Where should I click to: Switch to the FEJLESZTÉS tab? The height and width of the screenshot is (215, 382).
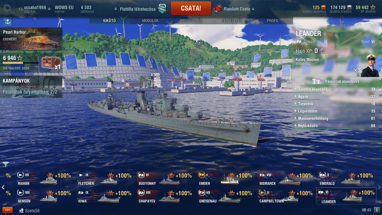[232, 21]
